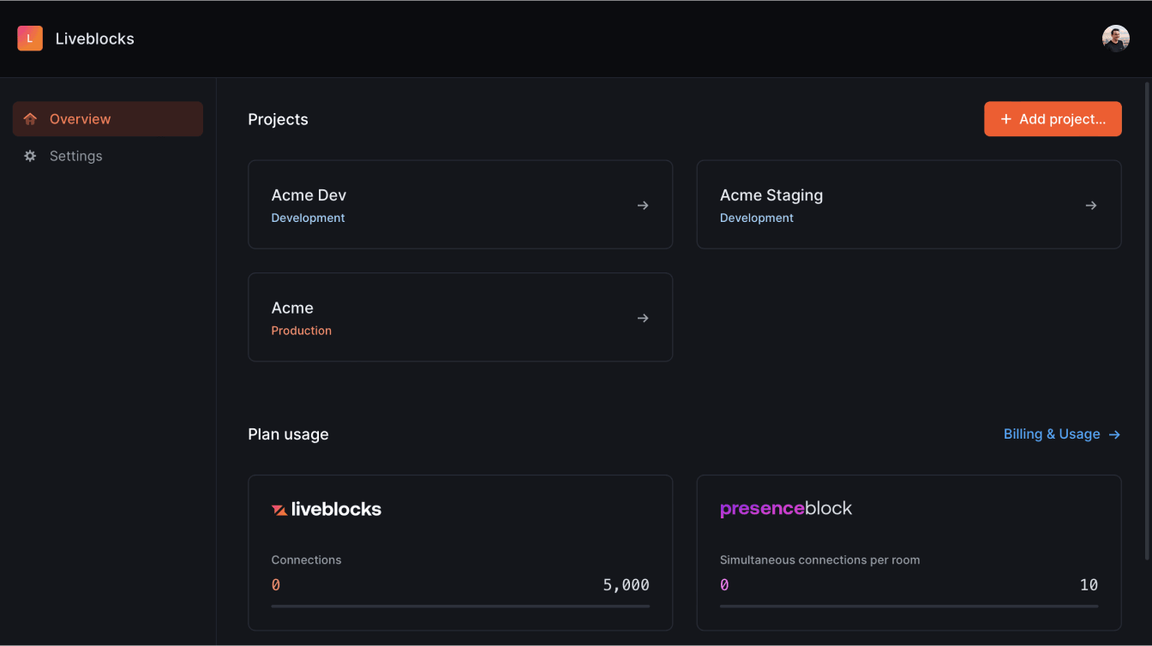
Task: Open Settings from the left sidebar
Action: (x=75, y=156)
